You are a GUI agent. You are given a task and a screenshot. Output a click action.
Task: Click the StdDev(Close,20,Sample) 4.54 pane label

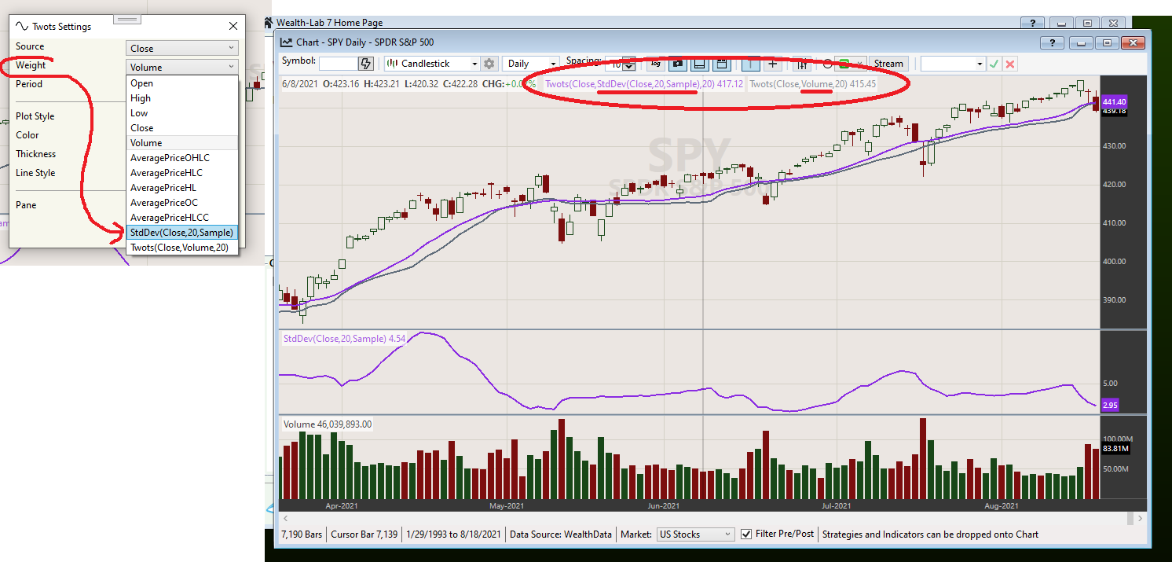[x=344, y=339]
